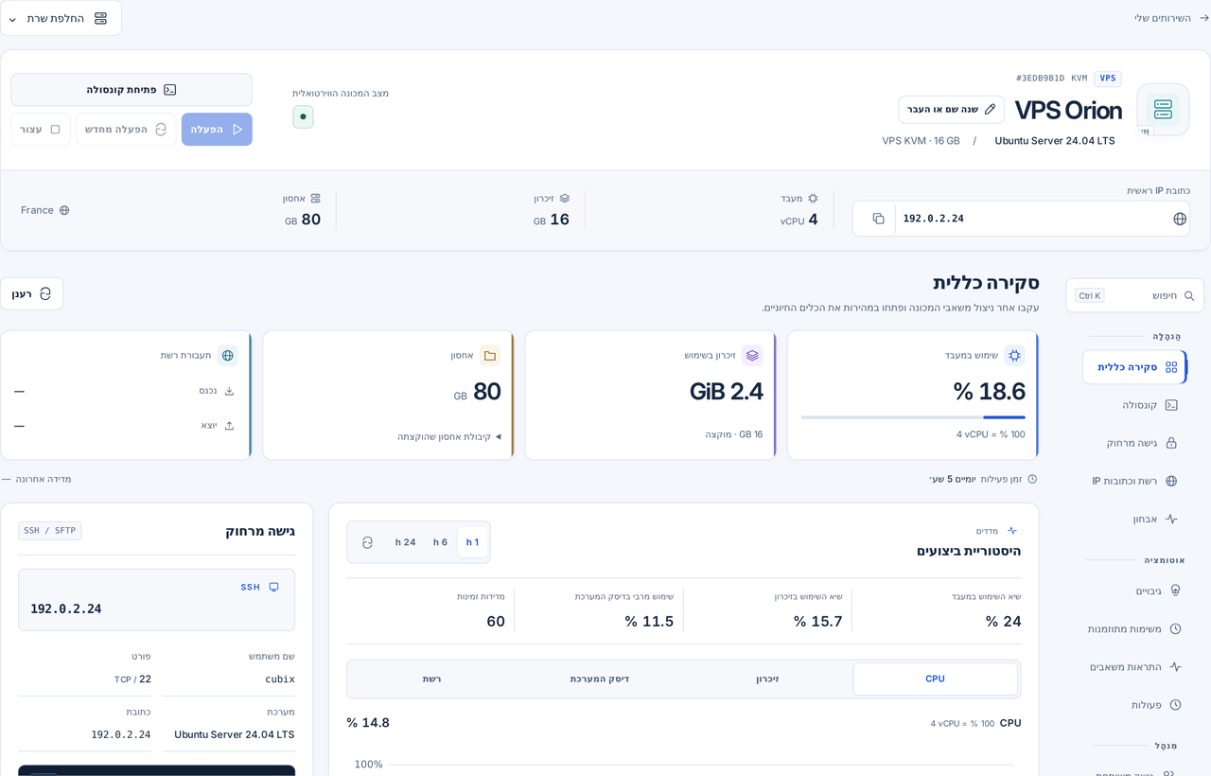Go back to השירותים שלי
1211x776 pixels.
(1171, 18)
